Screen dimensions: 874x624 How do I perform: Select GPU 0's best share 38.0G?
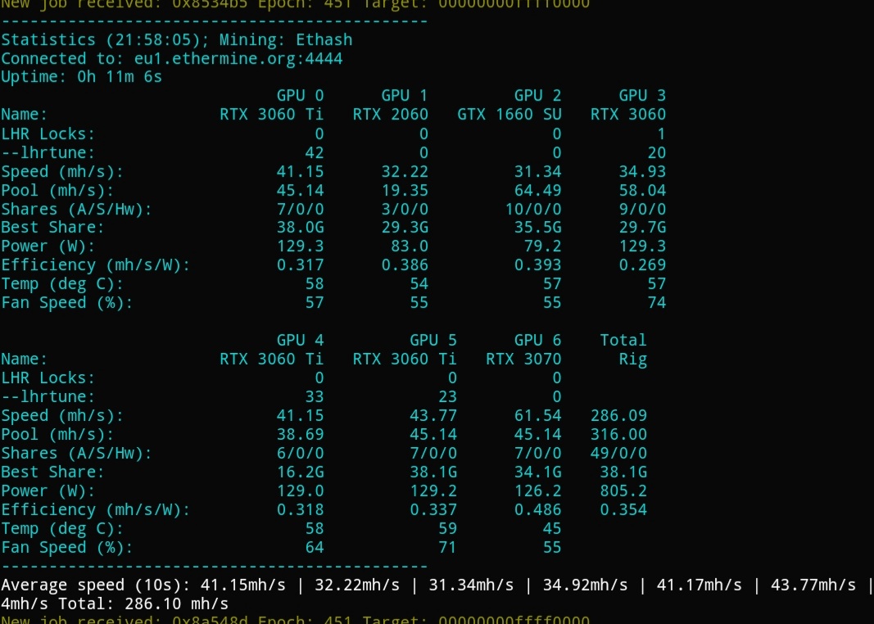[x=300, y=228]
